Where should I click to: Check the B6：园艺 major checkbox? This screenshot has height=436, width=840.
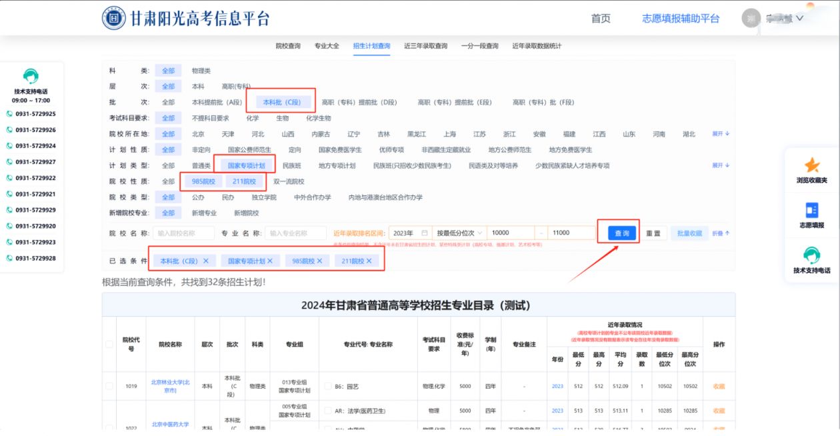[328, 386]
